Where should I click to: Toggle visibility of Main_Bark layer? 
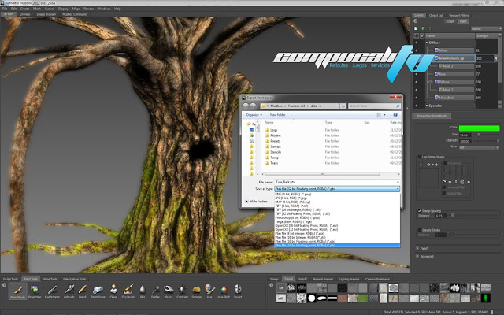pyautogui.click(x=417, y=98)
